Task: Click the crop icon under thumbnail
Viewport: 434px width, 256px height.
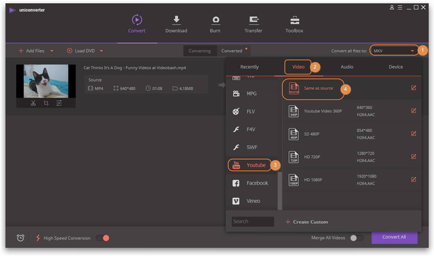Action: click(x=46, y=103)
